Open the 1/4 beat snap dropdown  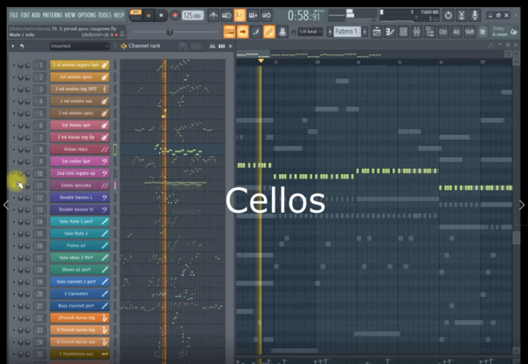309,32
